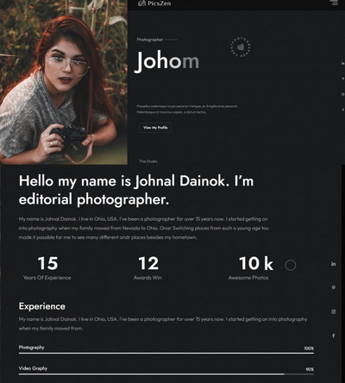Open Pinterest icon below the larger LinkedIn icon
Screen dimensions: 345x383
point(333,287)
